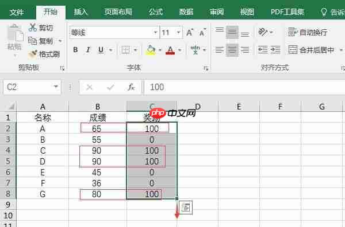Image resolution: width=345 pixels, height=227 pixels.
Task: Expand the Name Box dropdown
Action: click(x=56, y=87)
